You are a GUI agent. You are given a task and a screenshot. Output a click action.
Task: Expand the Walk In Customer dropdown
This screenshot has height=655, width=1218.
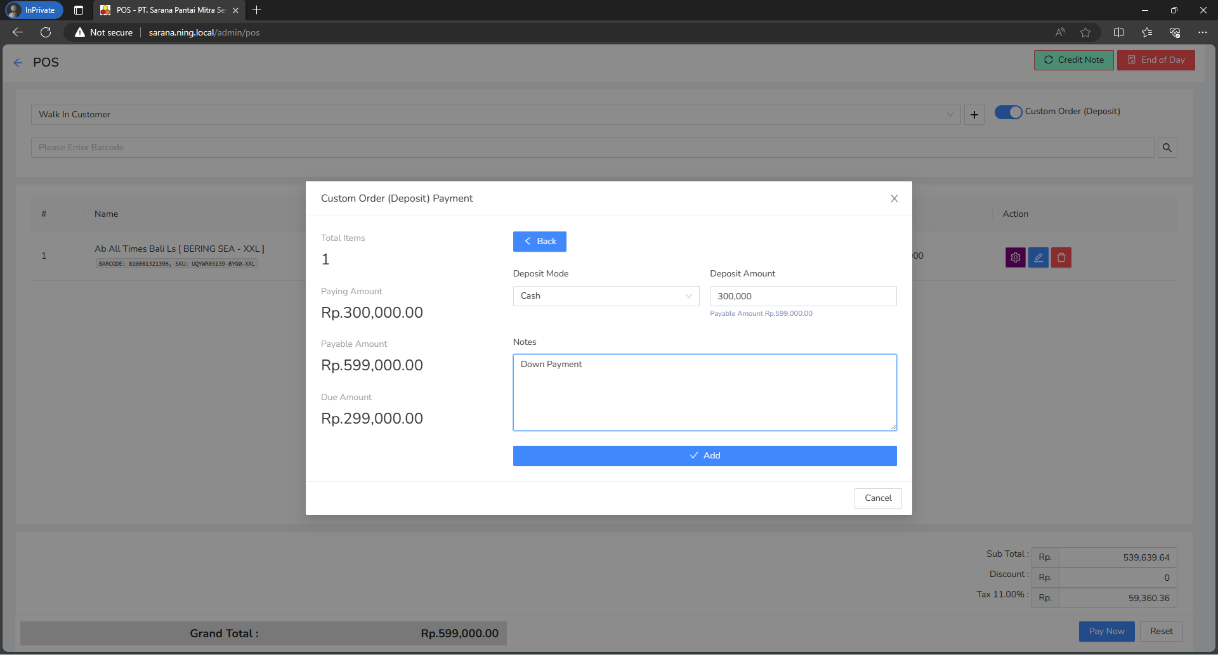[495, 115]
